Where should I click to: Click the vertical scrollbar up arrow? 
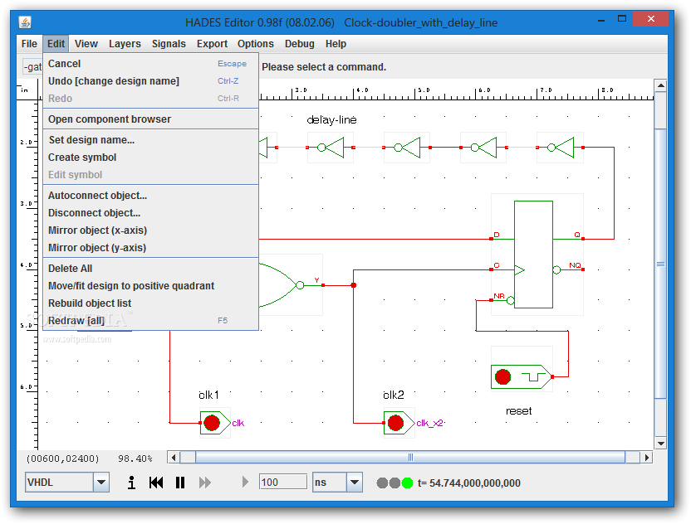point(660,85)
